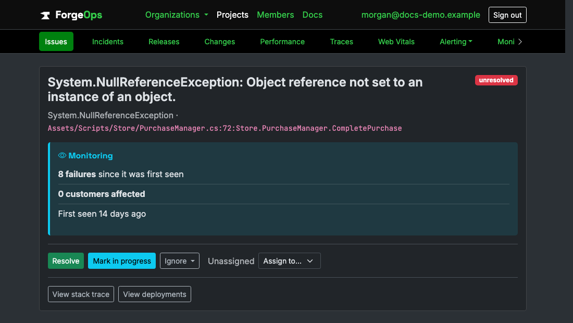Click the eye icon beside Monitoring
The width and height of the screenshot is (573, 323).
coord(62,155)
